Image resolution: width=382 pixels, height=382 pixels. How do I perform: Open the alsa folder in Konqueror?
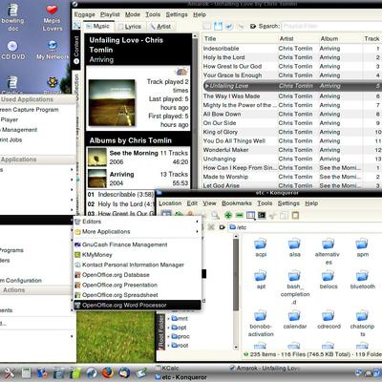click(294, 247)
